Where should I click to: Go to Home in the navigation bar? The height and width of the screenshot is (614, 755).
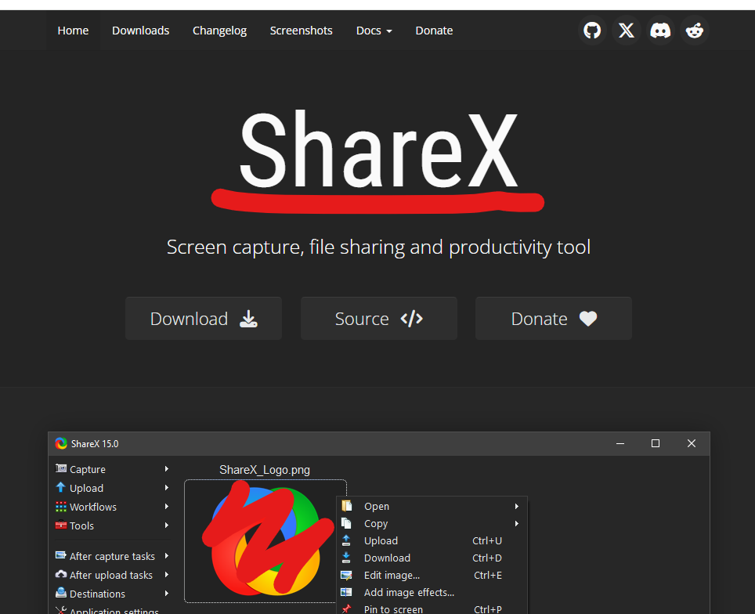73,31
